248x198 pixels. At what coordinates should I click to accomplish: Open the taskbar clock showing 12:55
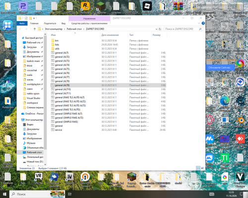231,194
